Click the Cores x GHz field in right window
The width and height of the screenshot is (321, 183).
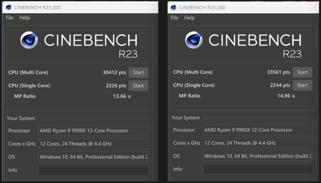click(x=257, y=143)
